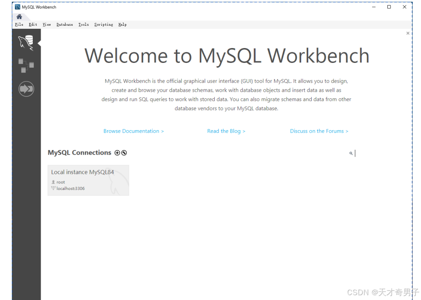Follow the Read the Blog link
This screenshot has width=421, height=300.
(x=226, y=131)
